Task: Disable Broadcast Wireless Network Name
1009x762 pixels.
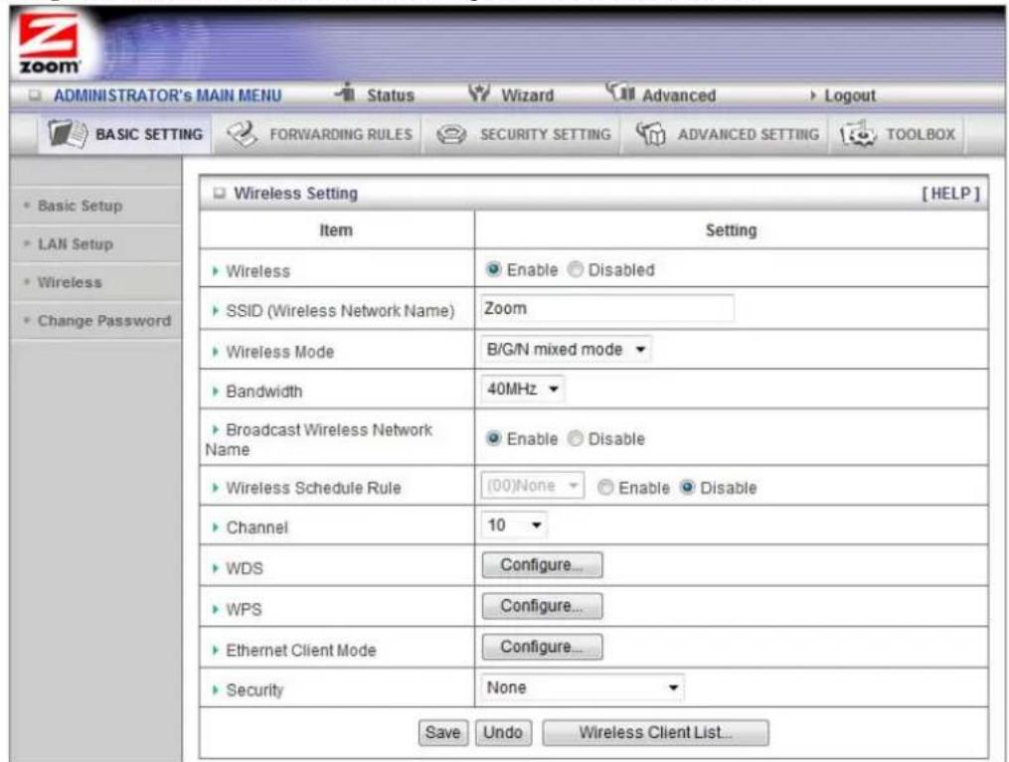Action: pos(575,438)
